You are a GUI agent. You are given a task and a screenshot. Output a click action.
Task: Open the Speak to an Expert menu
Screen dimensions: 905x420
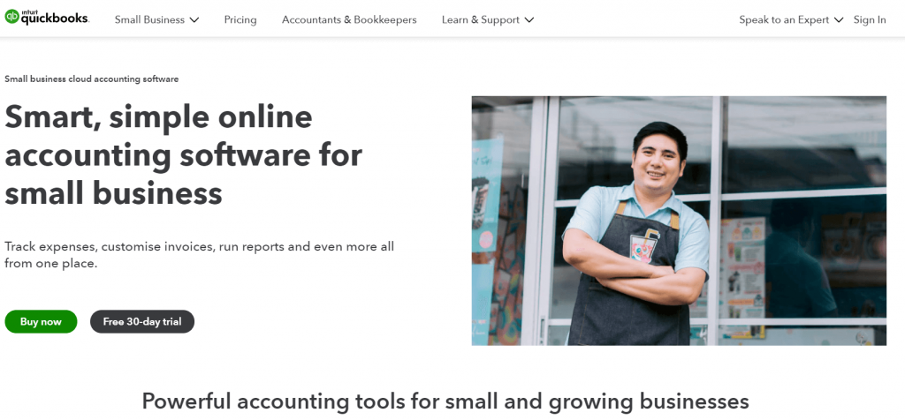point(791,19)
